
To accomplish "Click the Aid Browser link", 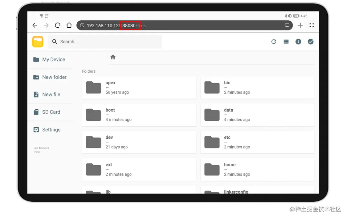I will click(x=42, y=148).
